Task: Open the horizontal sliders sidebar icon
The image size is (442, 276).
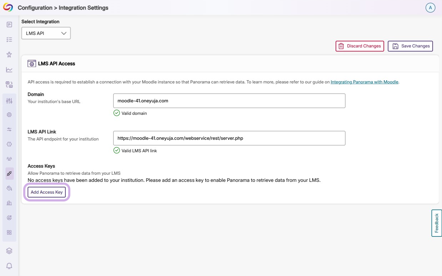Action: pos(9,129)
